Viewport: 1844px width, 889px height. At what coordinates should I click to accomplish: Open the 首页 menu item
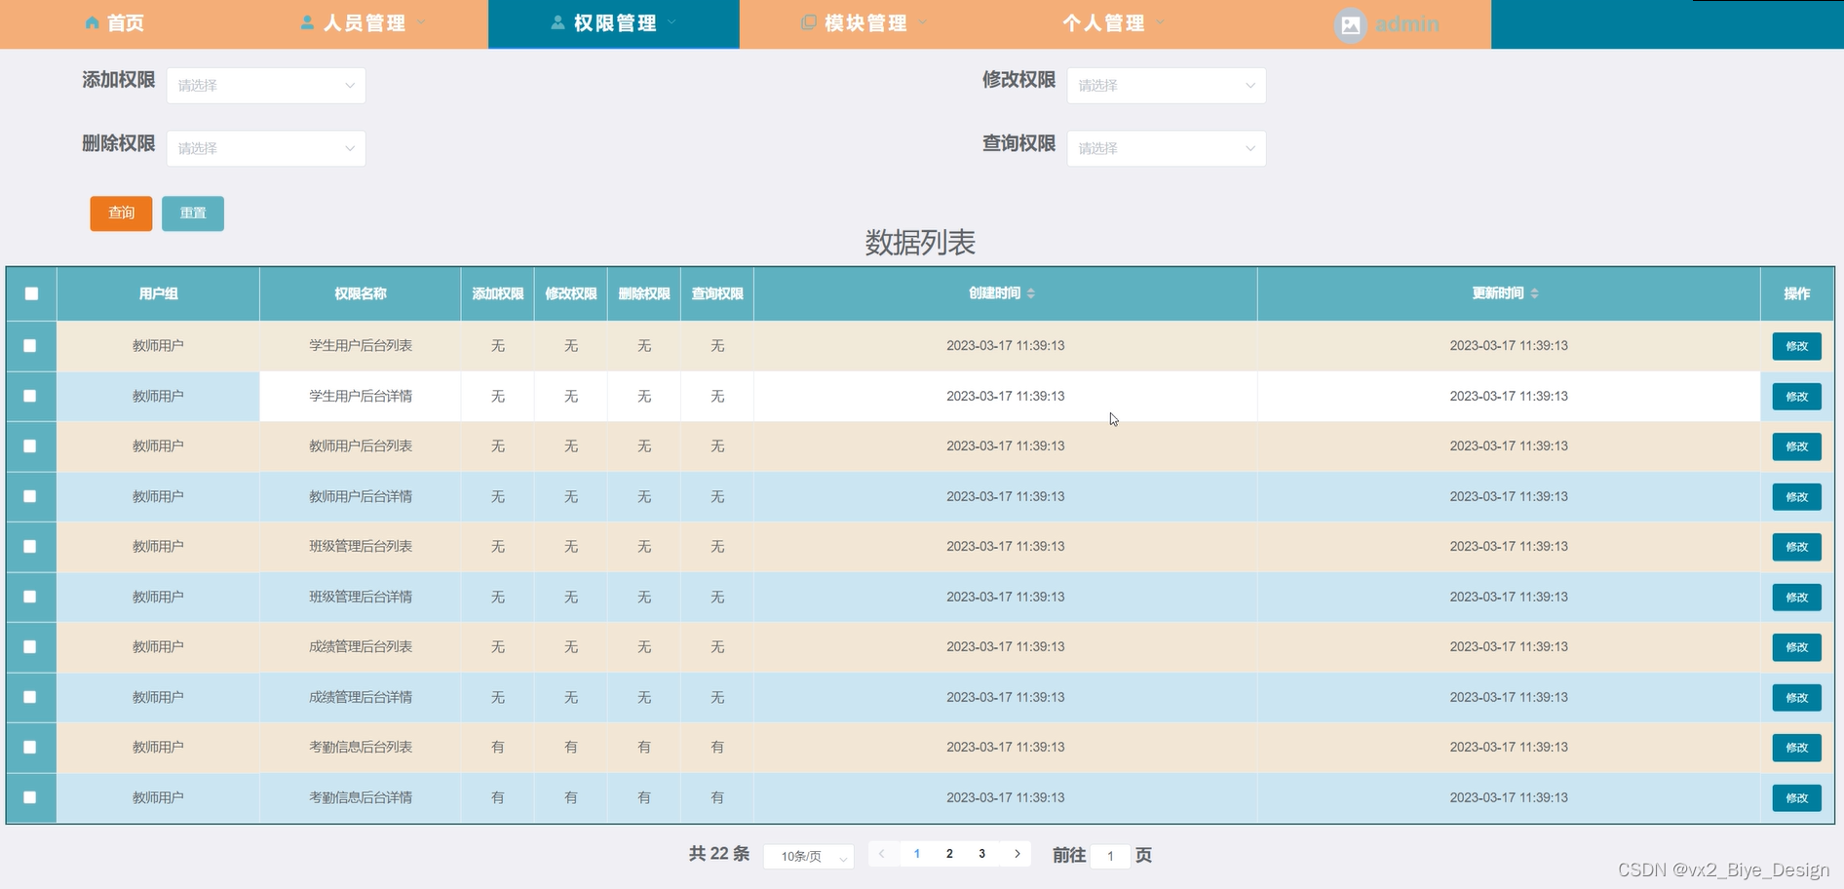(x=115, y=23)
